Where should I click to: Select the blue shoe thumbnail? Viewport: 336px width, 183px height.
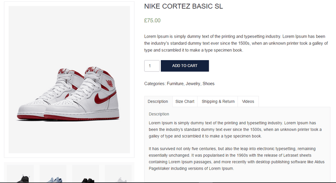click(53, 175)
